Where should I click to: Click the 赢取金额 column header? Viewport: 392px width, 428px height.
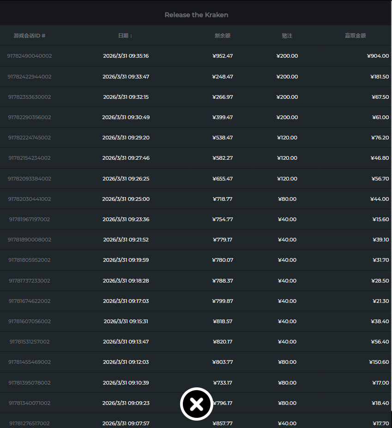[355, 36]
